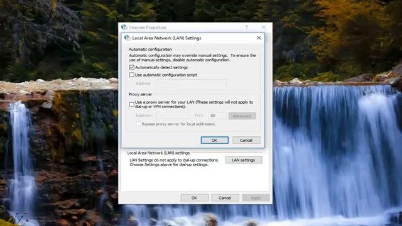Open LAN settings button in Internet Properties
402x226 pixels.
[x=244, y=160]
